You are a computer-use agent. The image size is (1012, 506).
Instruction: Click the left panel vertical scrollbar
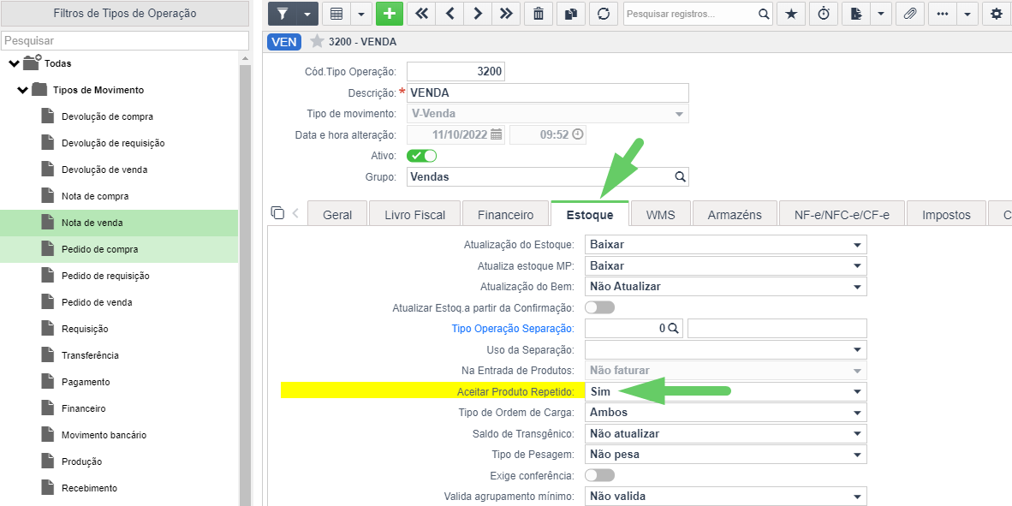[245, 284]
